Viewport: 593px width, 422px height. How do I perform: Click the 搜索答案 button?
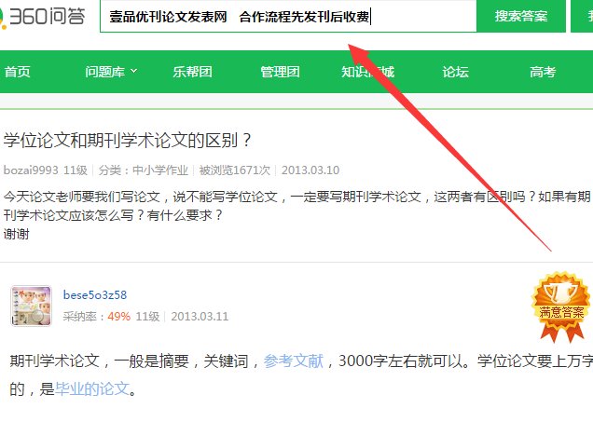coord(521,16)
